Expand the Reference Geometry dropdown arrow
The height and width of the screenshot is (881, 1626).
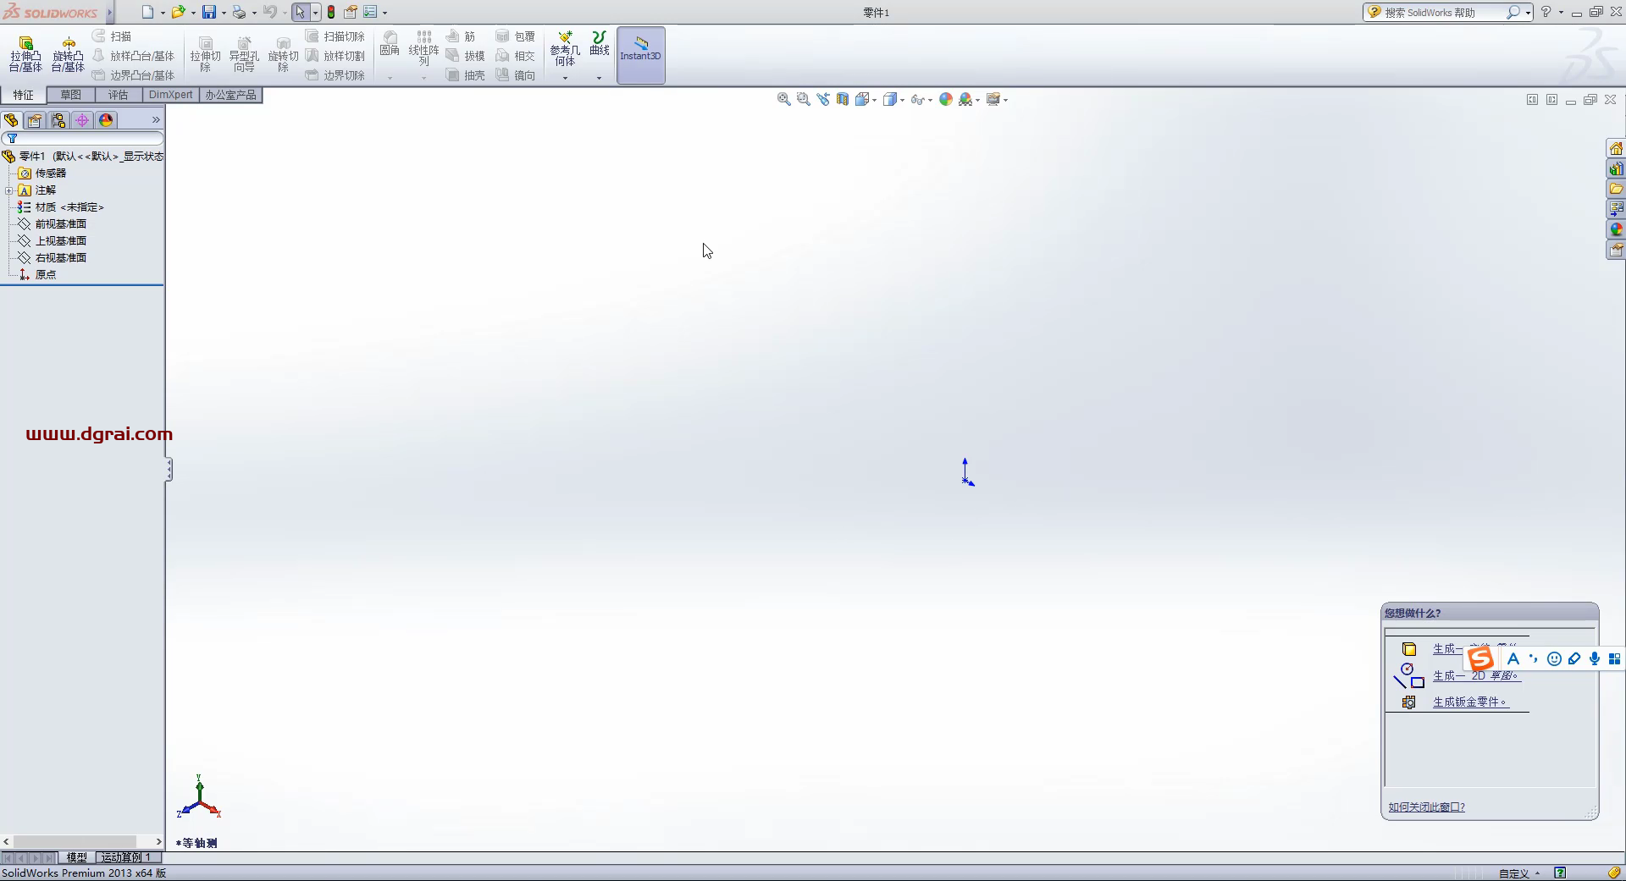coord(565,78)
